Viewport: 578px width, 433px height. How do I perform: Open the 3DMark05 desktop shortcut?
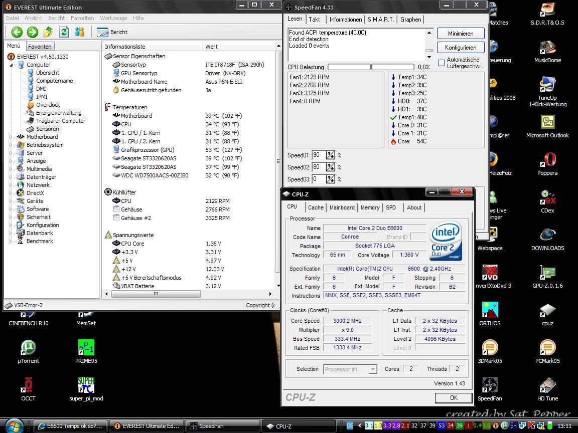pyautogui.click(x=490, y=351)
